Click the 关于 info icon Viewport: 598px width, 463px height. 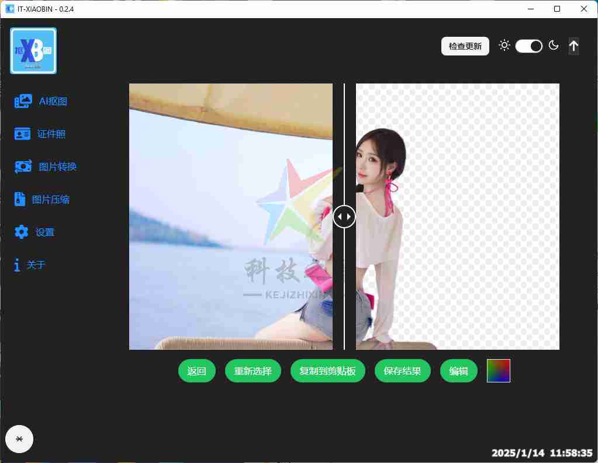click(17, 265)
